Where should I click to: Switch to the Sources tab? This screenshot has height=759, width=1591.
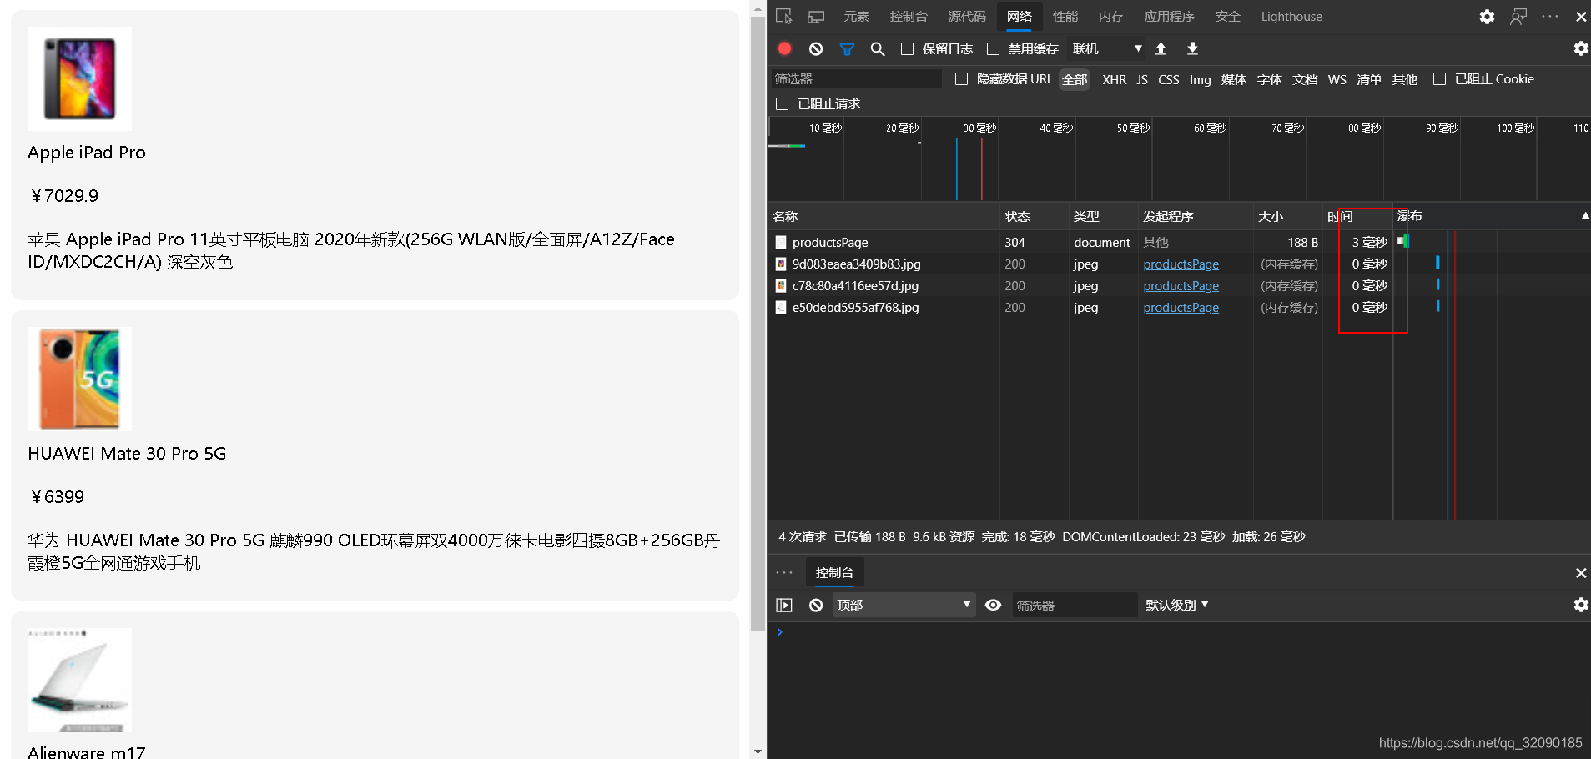[967, 17]
